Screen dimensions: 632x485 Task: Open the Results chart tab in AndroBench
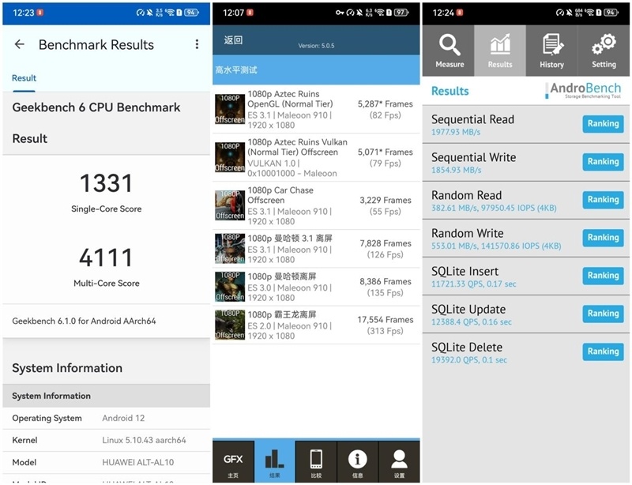500,51
